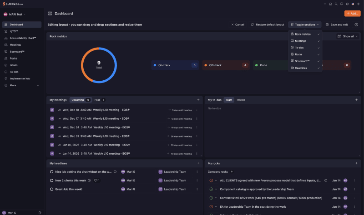The image size is (364, 215).
Task: Select Dashboard in the sidebar
Action: [x=21, y=24]
